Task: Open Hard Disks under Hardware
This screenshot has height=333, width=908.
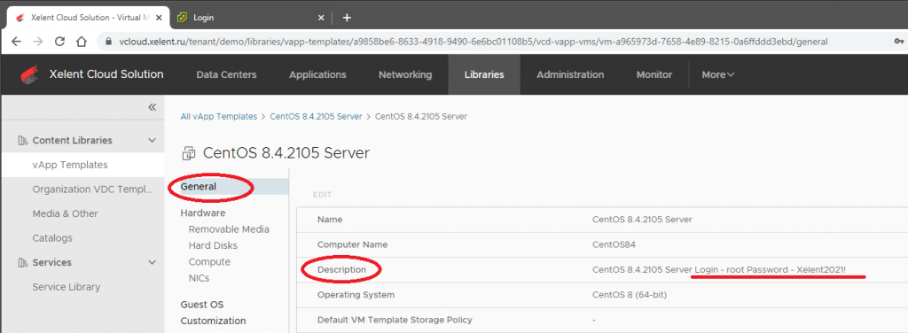Action: coord(213,245)
